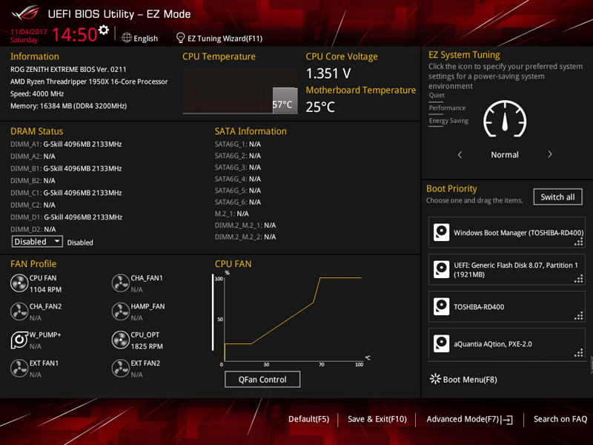
Task: Click the W_PUMP+ pump icon
Action: (x=19, y=340)
